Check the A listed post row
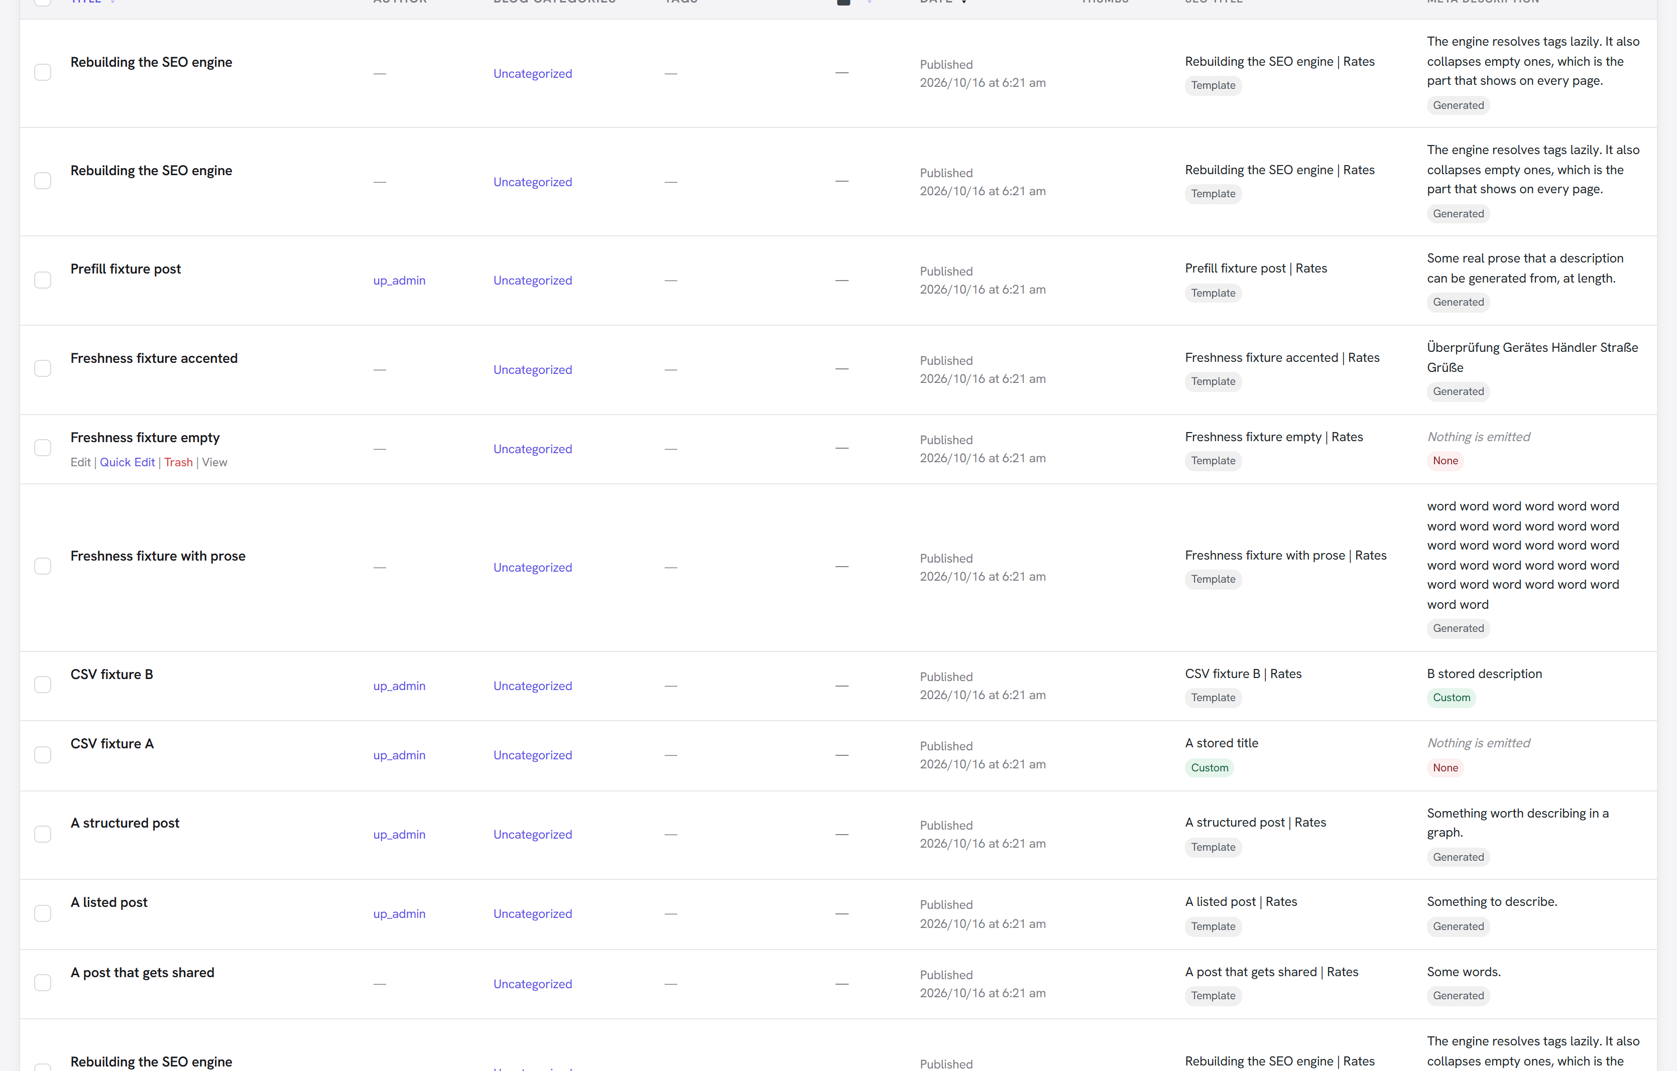Viewport: 1677px width, 1071px height. coord(43,913)
